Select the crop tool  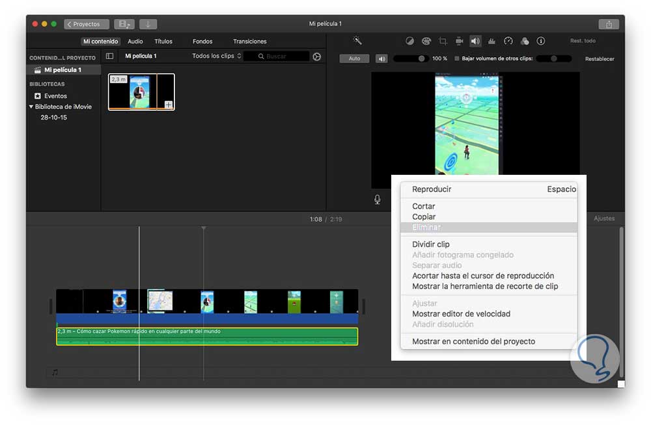click(x=443, y=41)
